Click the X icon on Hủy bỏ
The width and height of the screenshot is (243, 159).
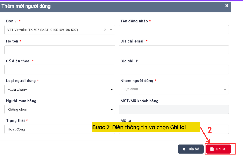pyautogui.click(x=184, y=149)
